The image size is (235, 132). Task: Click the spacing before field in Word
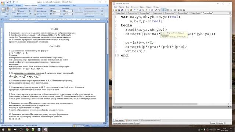click(68, 11)
